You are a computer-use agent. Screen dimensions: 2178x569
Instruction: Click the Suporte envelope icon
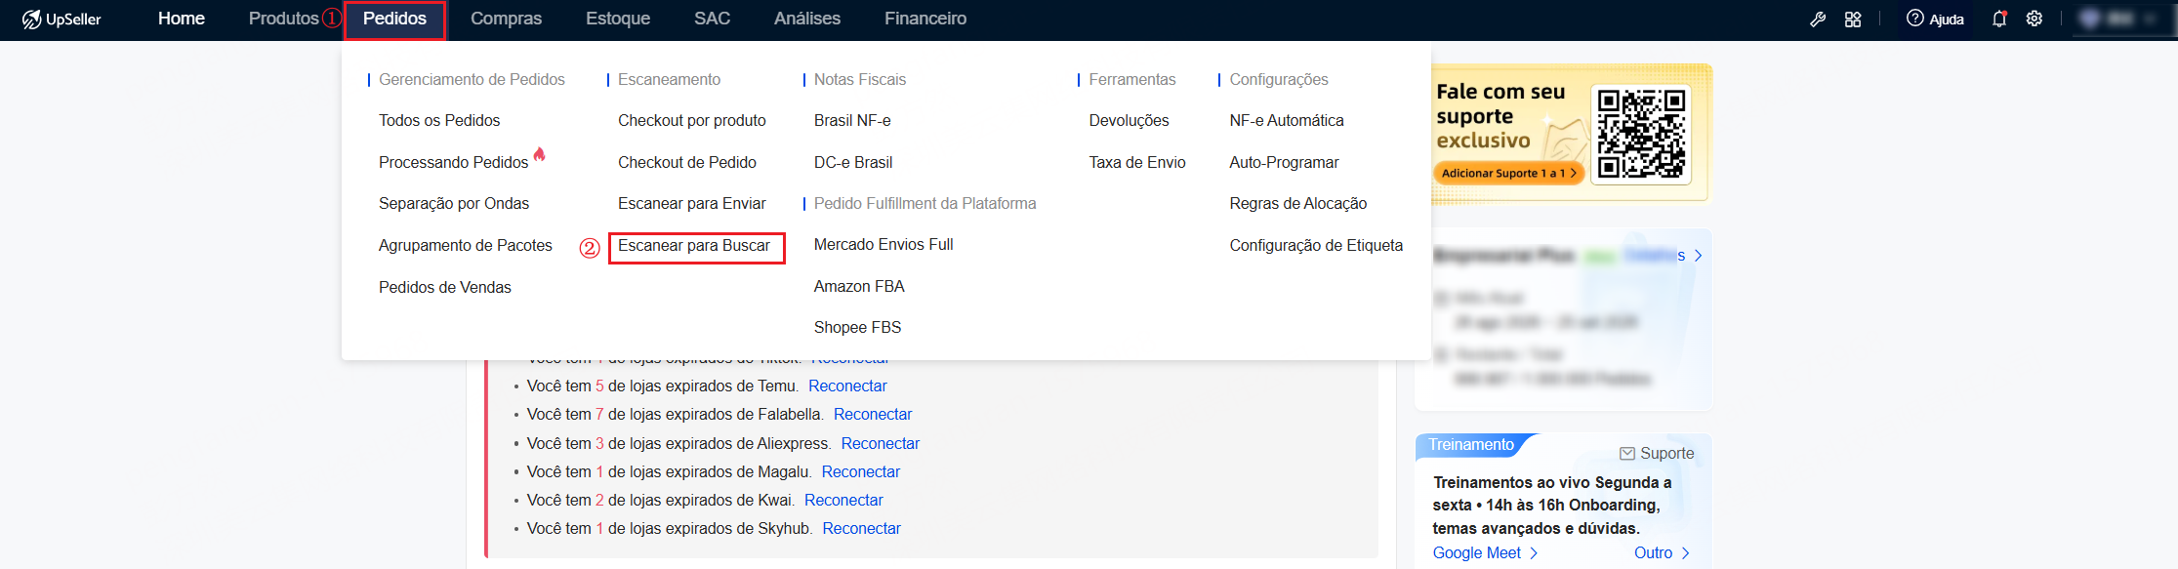point(1627,454)
